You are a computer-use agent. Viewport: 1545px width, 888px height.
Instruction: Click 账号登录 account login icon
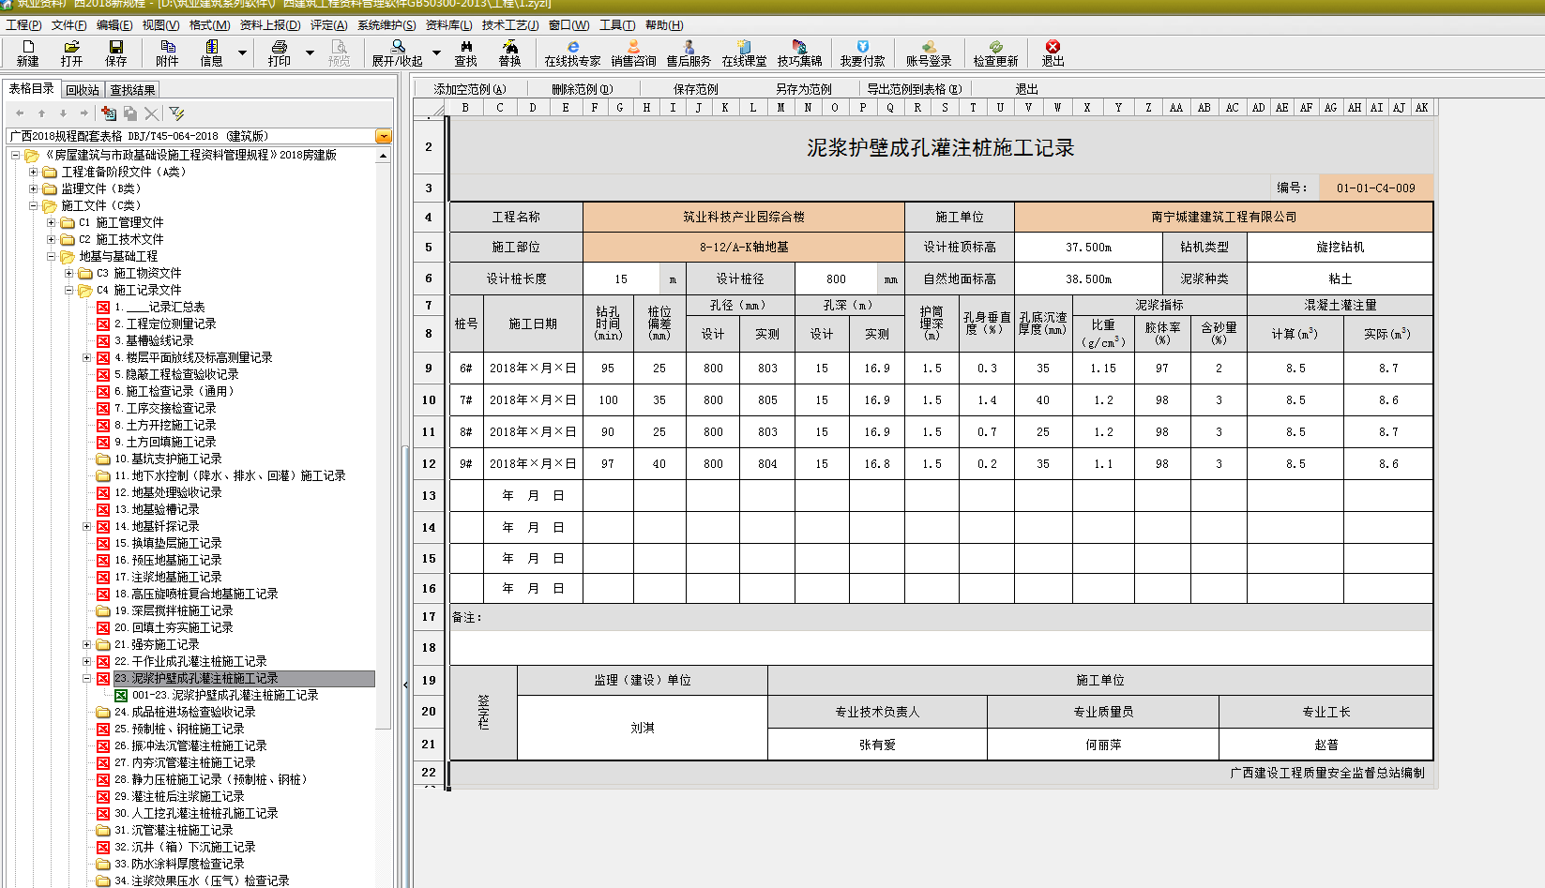point(929,53)
